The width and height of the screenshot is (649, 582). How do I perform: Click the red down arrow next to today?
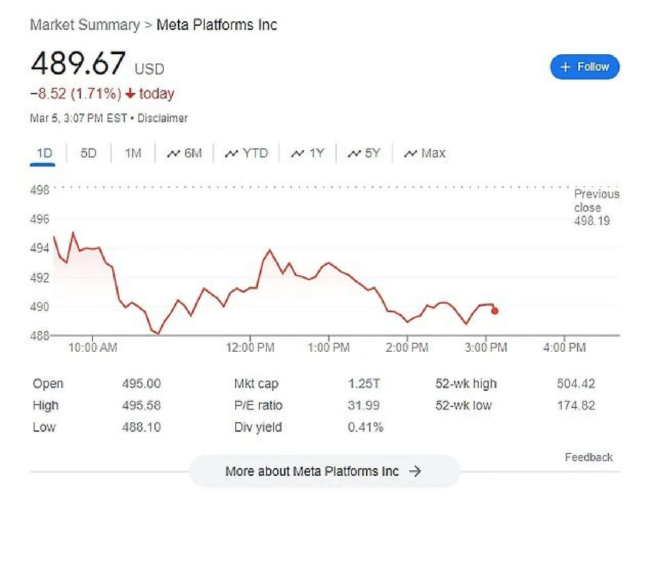click(130, 93)
